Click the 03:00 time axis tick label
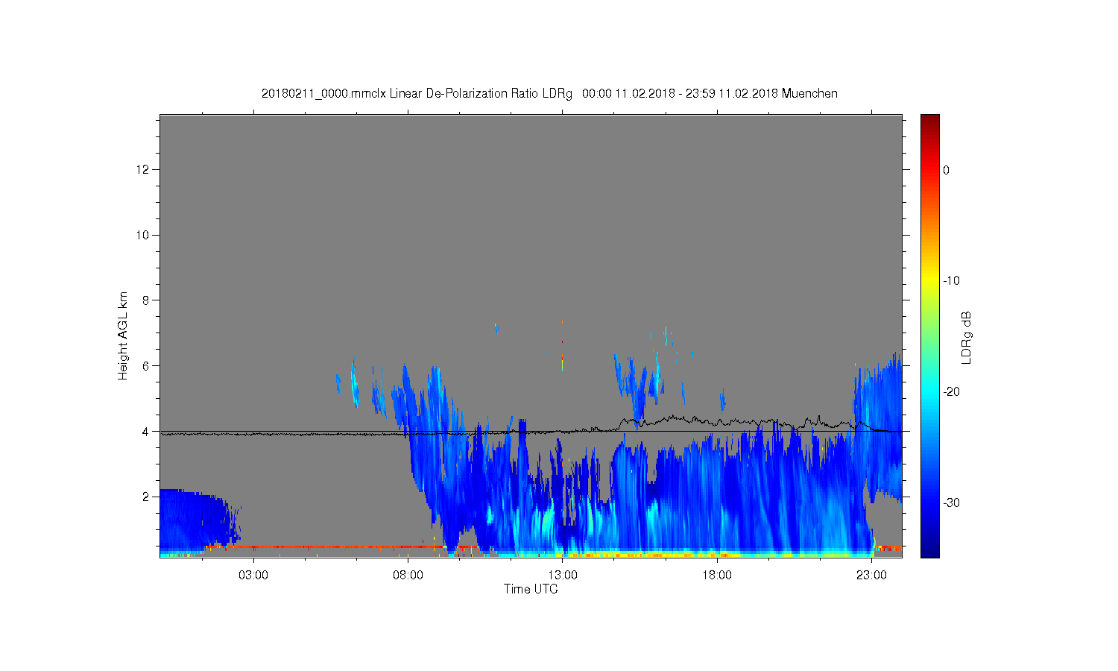 253,576
